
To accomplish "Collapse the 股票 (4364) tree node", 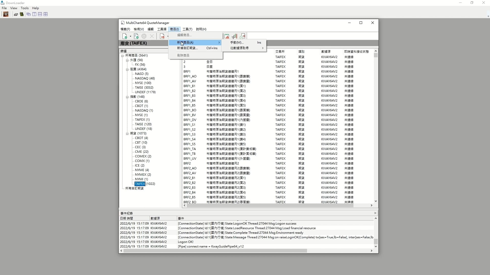I will click(x=127, y=69).
